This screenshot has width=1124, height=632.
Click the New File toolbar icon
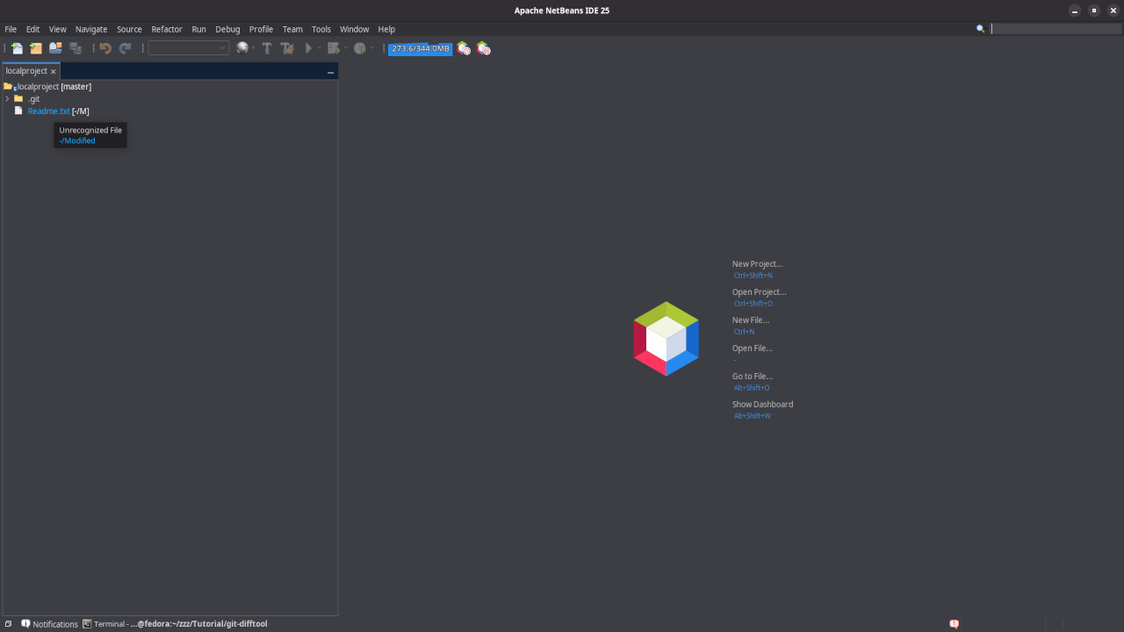17,48
